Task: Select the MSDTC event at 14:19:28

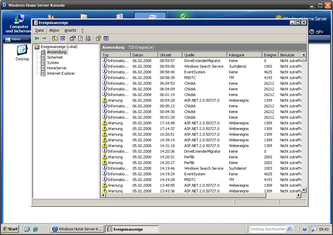Action: (x=190, y=180)
